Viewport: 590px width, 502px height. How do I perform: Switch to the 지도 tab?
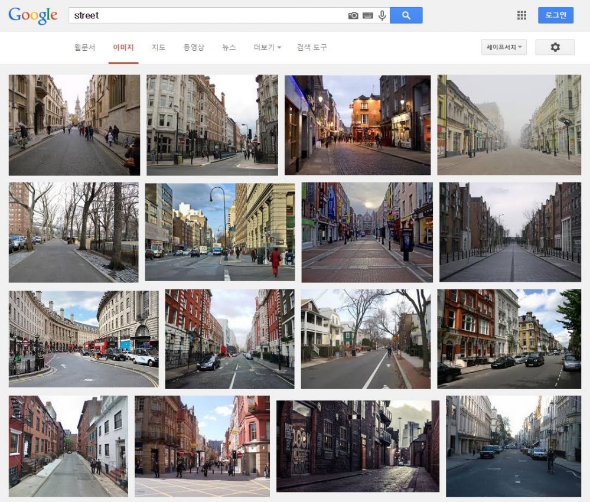158,47
